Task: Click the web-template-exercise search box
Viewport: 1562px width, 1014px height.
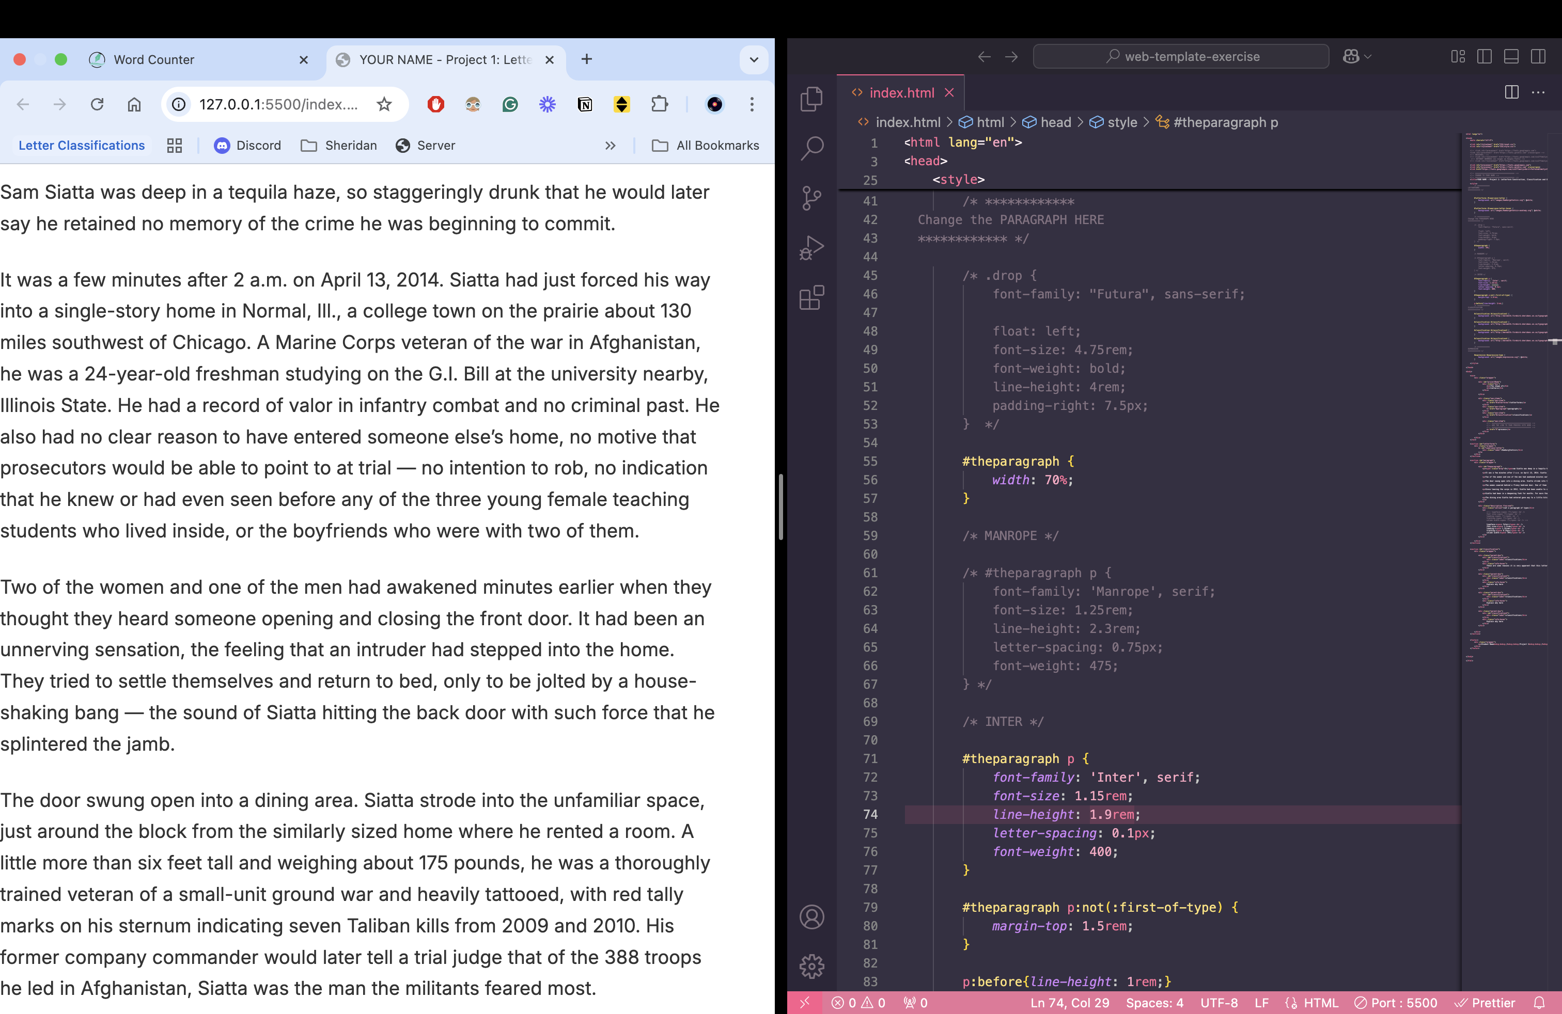Action: click(1181, 56)
